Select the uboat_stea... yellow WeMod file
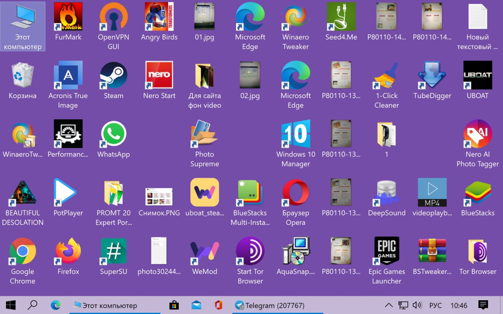The image size is (503, 314). (205, 193)
